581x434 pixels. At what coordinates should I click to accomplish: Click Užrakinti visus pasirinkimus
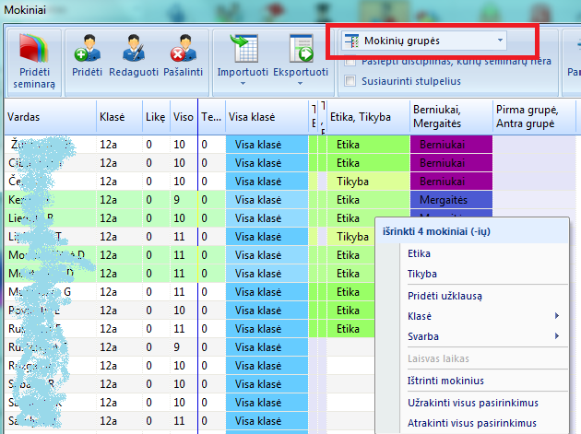(x=472, y=403)
